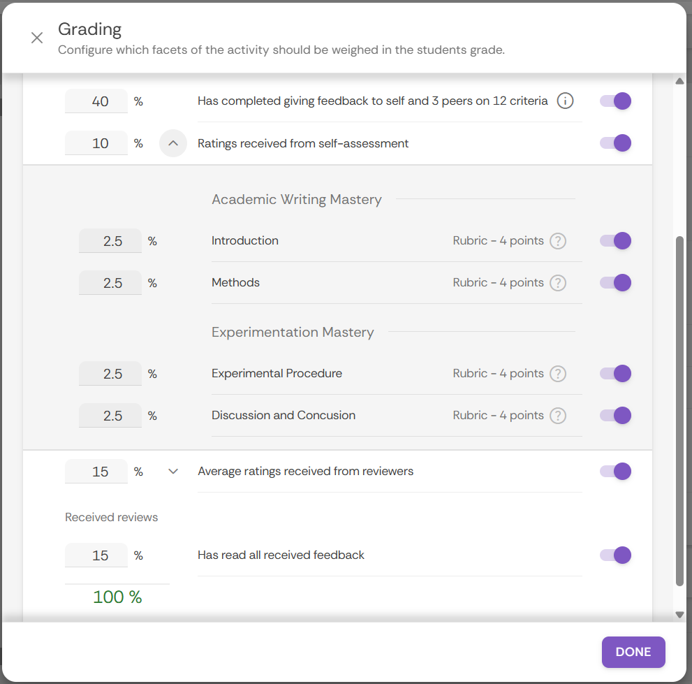The width and height of the screenshot is (692, 684).
Task: Expand Average ratings received from reviewers
Action: click(173, 472)
